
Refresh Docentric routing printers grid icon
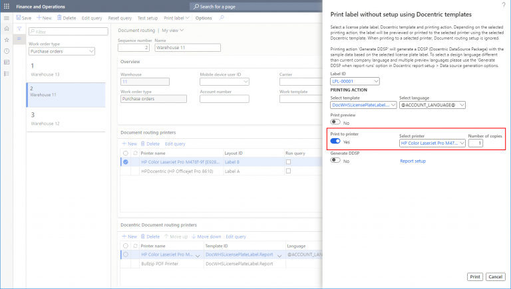pyautogui.click(x=135, y=246)
